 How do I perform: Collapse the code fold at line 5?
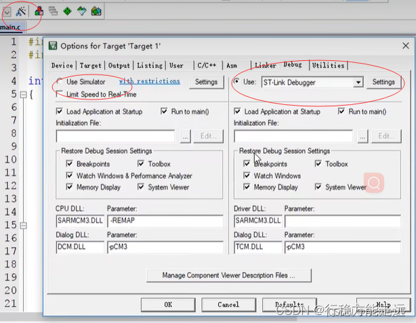pos(24,95)
